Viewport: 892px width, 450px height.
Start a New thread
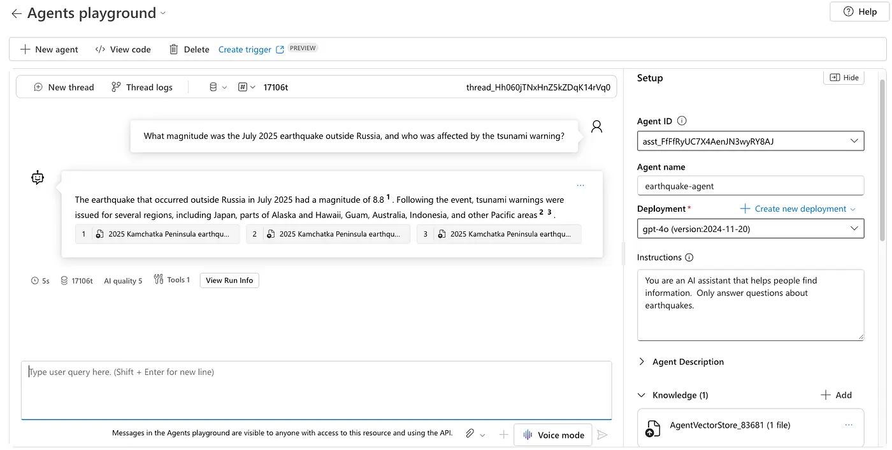(64, 87)
